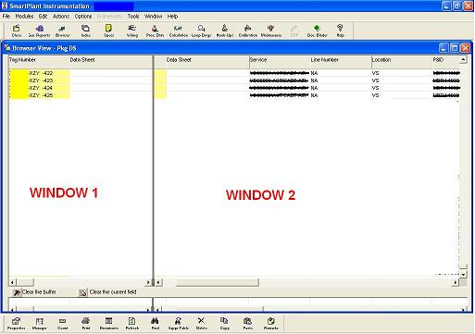Select tag row XZY-423
The image size is (475, 334).
(x=40, y=80)
